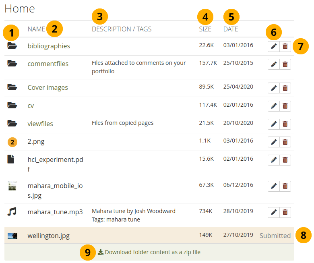Screen dimensions: 314x263
Task: Click the music note icon for mahara_tune.mp3
Action: pos(12,211)
